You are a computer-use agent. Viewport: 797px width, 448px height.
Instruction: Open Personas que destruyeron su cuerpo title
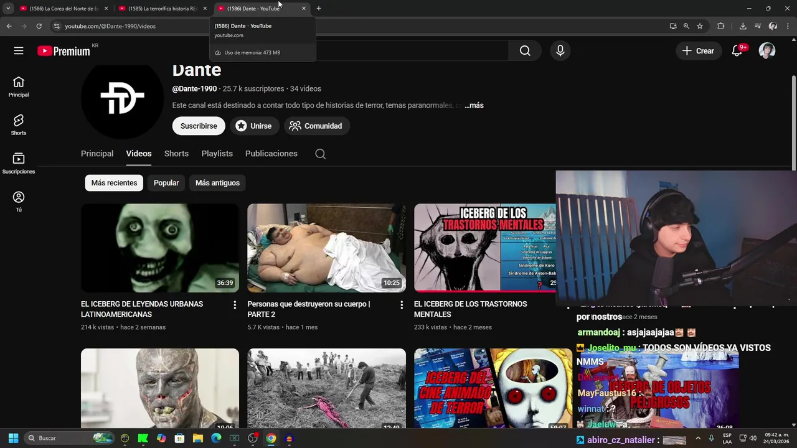[x=309, y=309]
